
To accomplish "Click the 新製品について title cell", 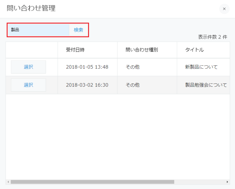I will (201, 67).
